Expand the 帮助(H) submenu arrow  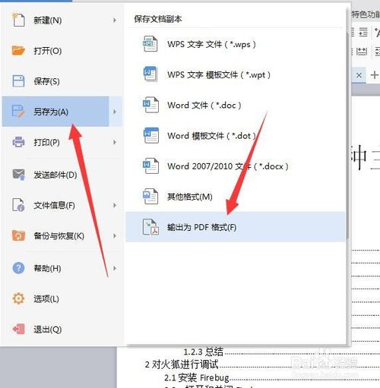tap(115, 268)
